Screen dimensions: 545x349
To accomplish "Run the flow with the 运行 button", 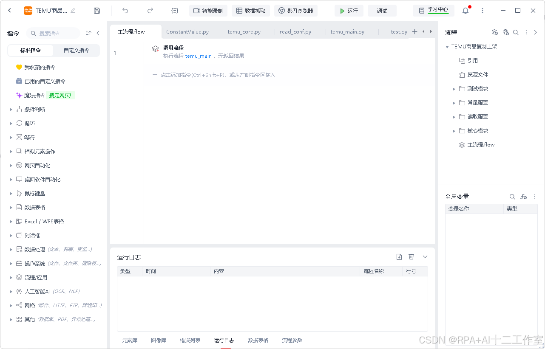I will pos(349,11).
